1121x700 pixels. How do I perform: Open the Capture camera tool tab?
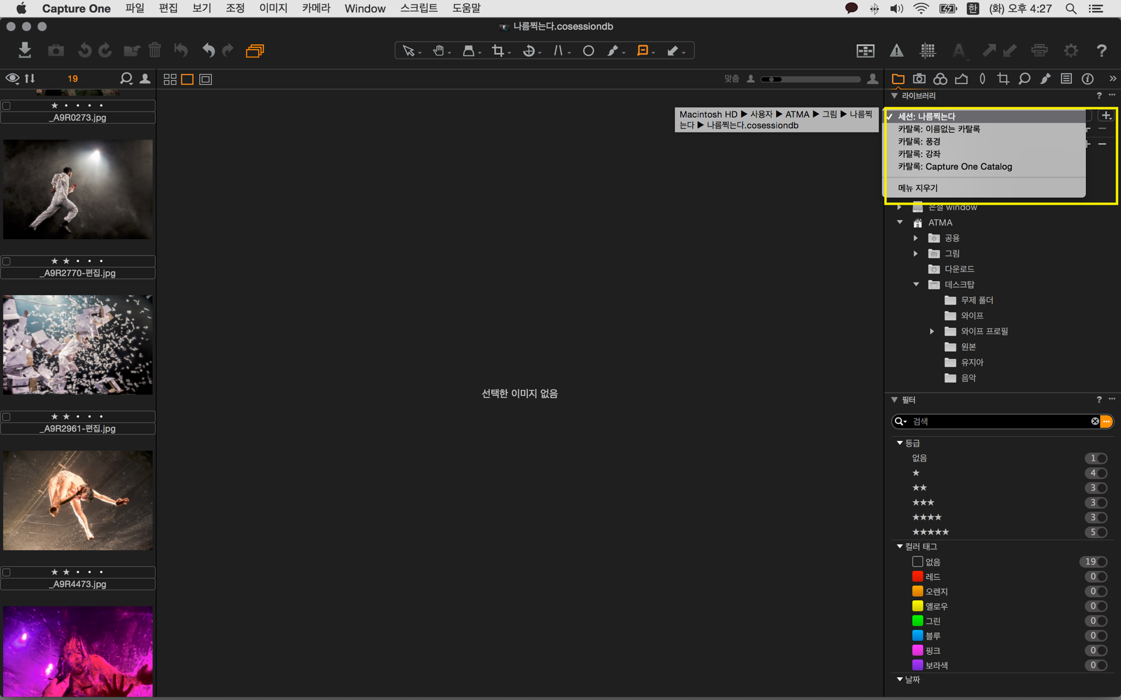[919, 79]
